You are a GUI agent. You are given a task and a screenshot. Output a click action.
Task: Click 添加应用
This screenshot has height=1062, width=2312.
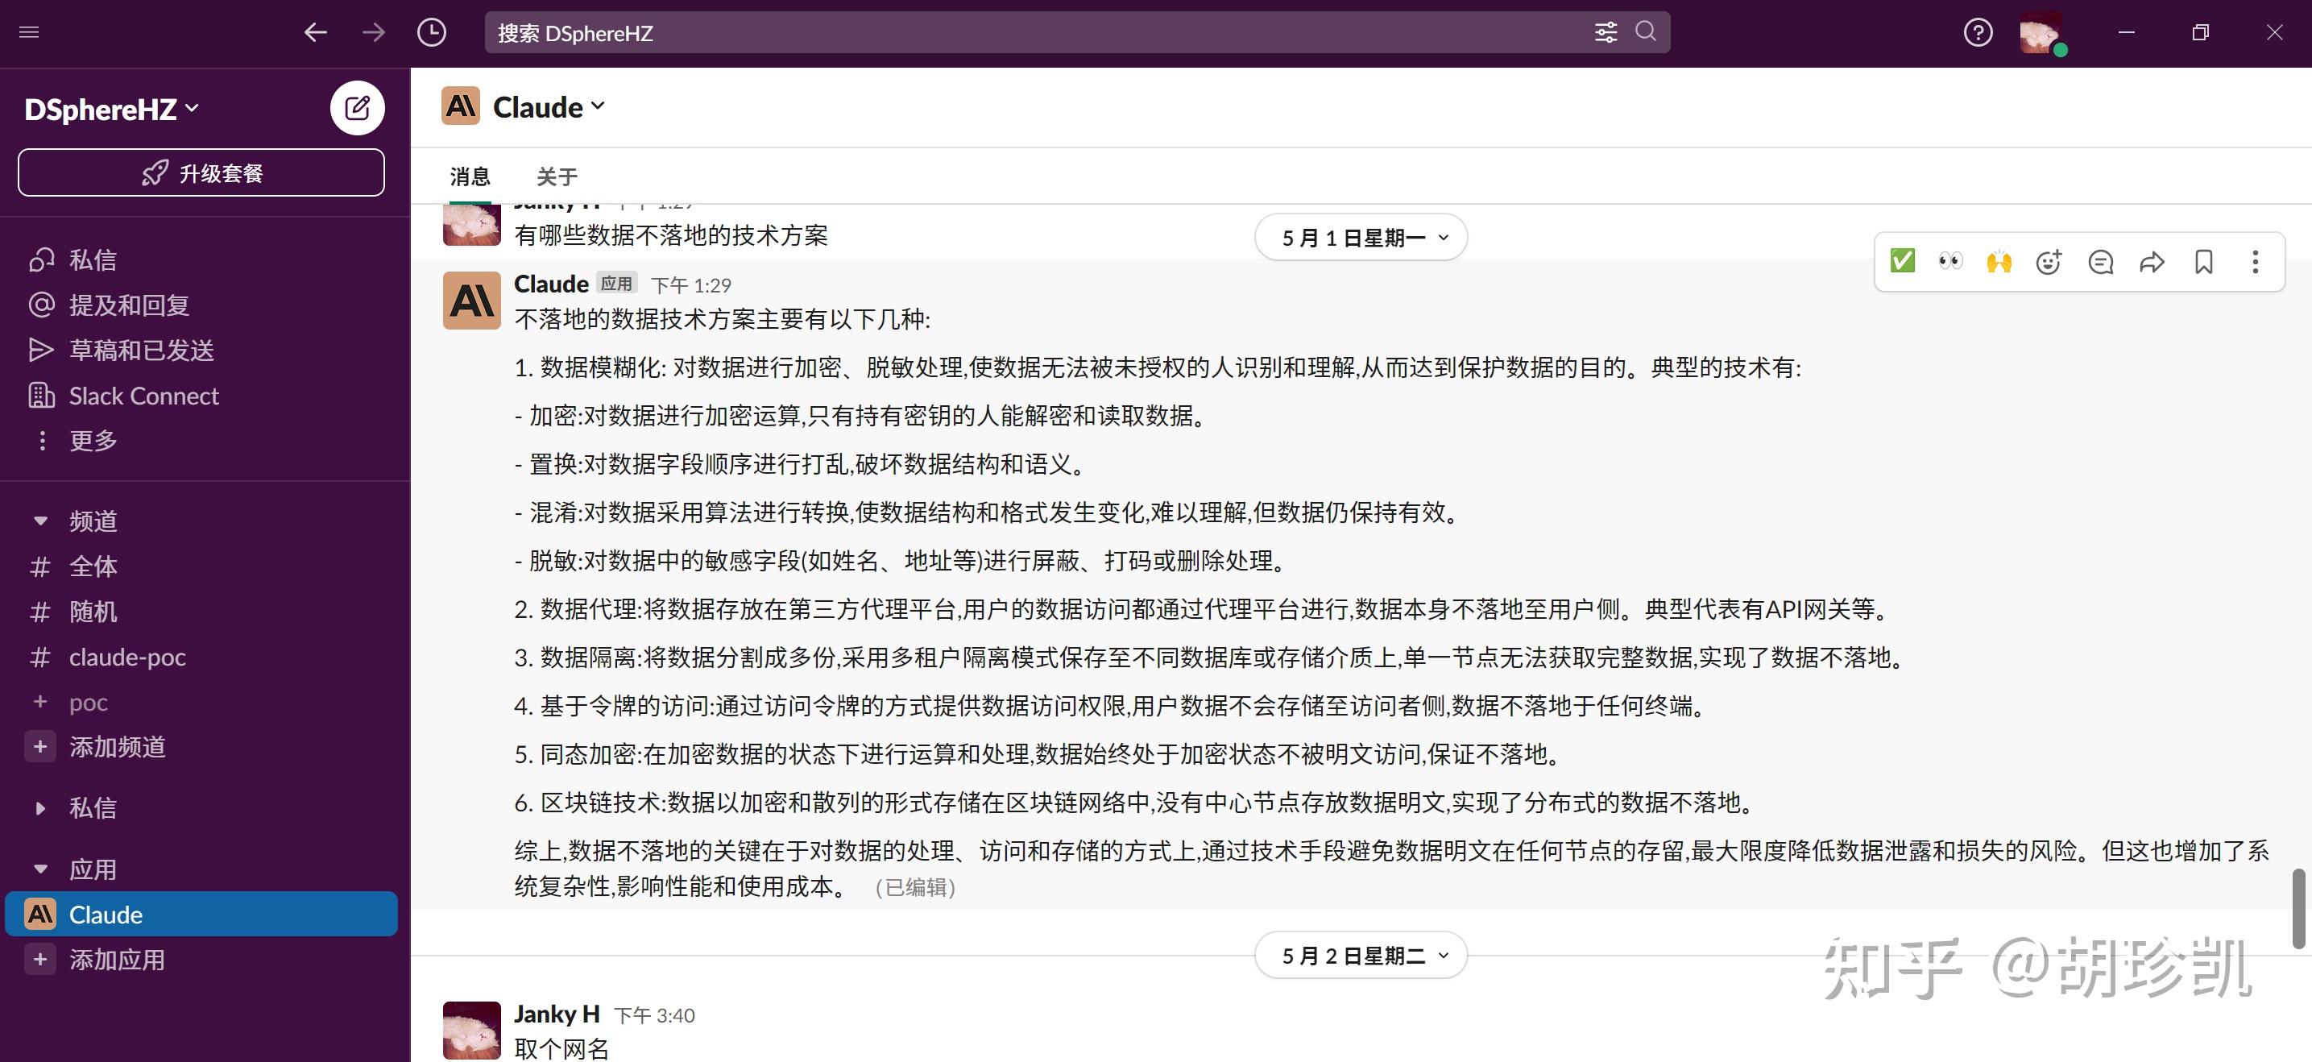97,960
